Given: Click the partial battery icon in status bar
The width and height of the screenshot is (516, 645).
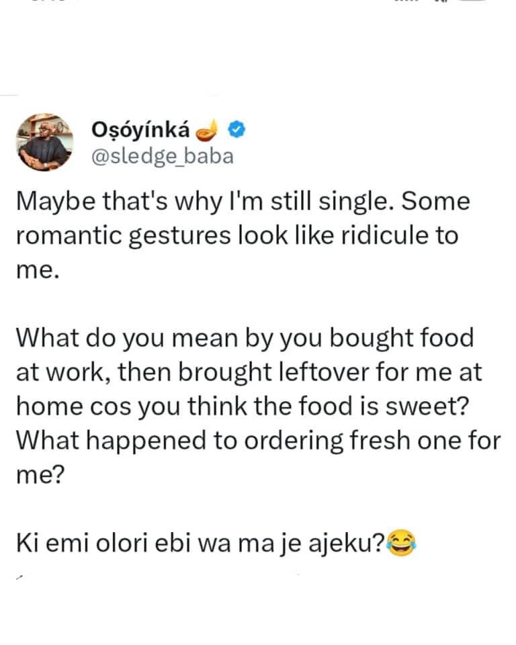Looking at the screenshot, I should coord(474,2).
